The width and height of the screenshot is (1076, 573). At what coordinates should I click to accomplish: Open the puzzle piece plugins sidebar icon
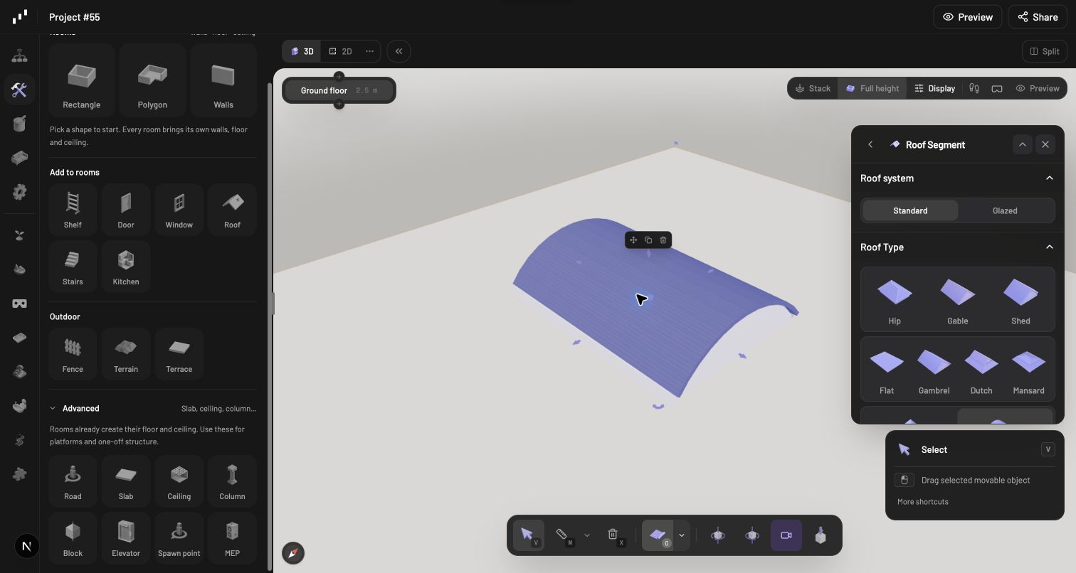19,474
